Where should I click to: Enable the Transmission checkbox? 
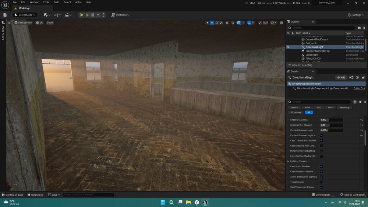click(321, 182)
